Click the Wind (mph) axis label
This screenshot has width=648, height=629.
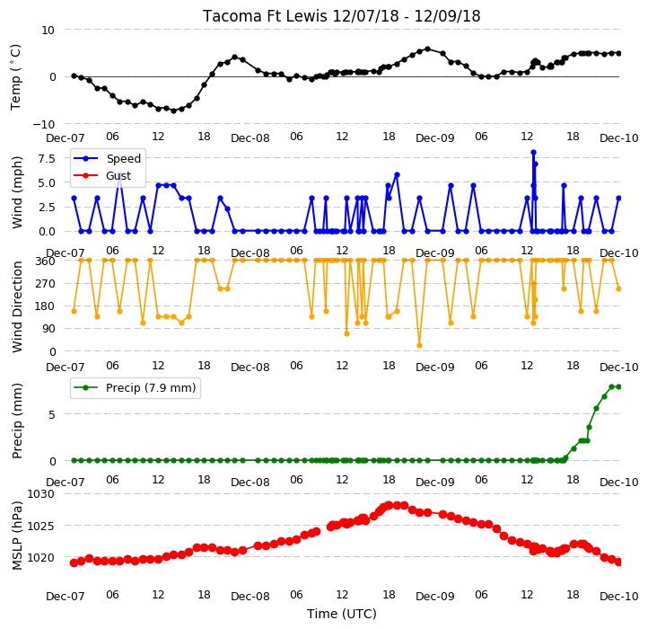(16, 192)
